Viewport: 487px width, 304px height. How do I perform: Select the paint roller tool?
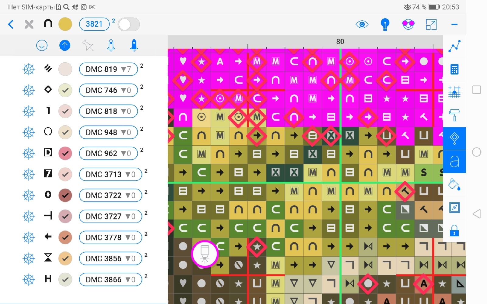[454, 115]
